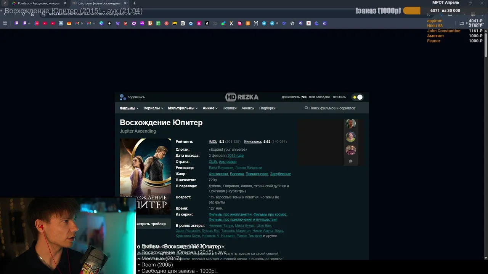Open director 'Лилли Вачовски' link

click(x=249, y=168)
